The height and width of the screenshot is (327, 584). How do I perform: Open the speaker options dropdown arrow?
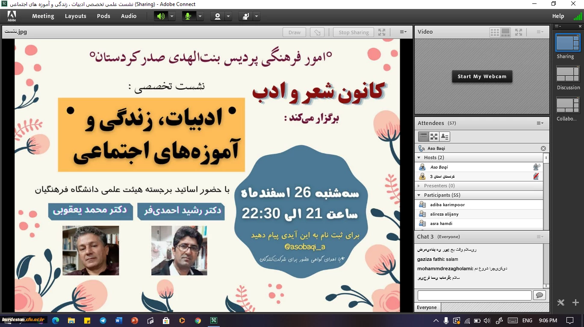coord(172,16)
